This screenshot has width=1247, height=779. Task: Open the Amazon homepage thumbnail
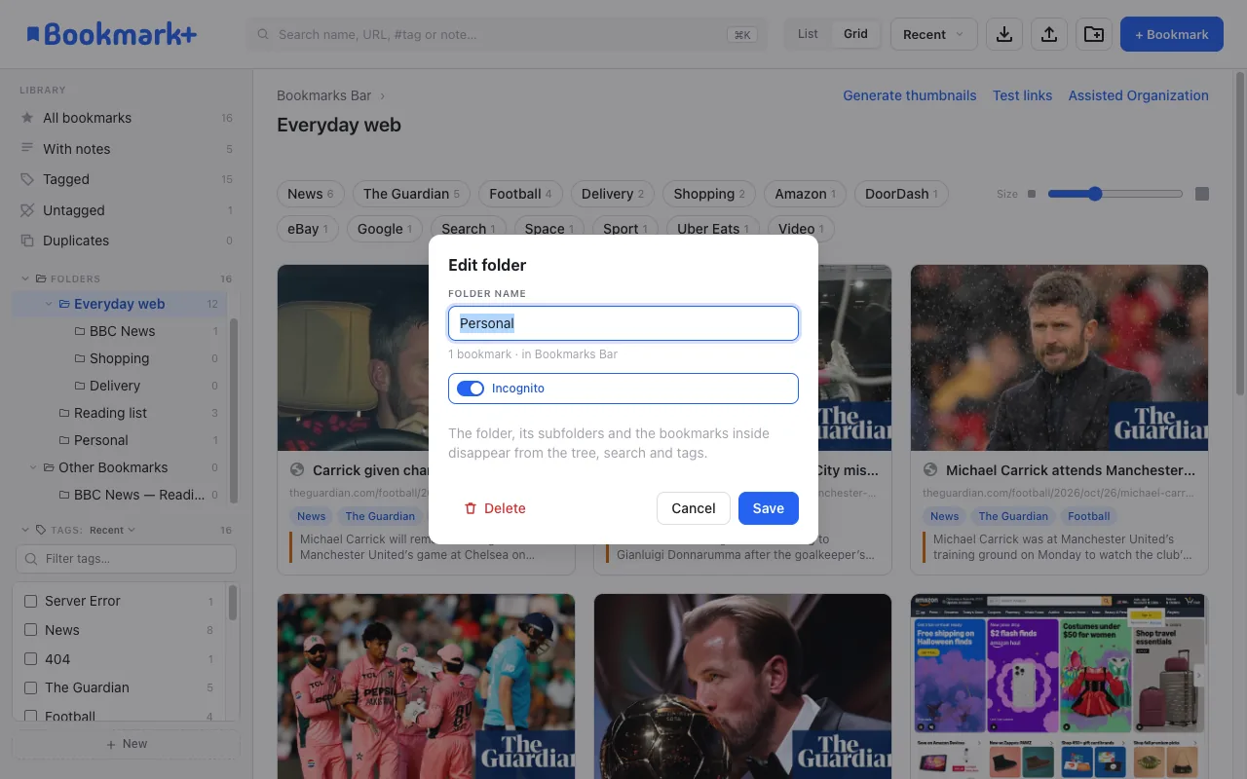pyautogui.click(x=1059, y=686)
